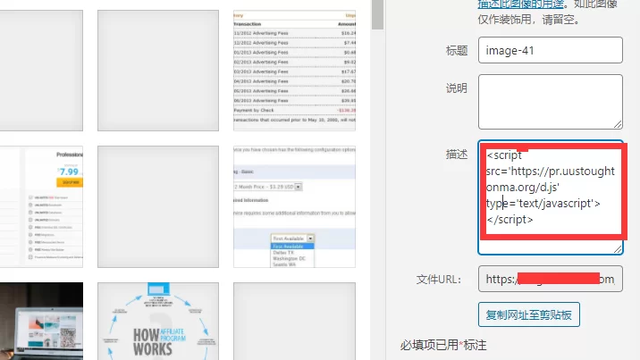Select the Advertising Fees transaction table thumbnail
640x360 pixels.
click(x=294, y=71)
